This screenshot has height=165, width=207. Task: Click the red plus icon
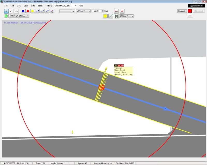click(122, 11)
